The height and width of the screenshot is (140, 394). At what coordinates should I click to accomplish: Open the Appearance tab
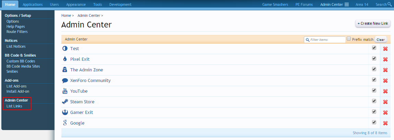(76, 4)
